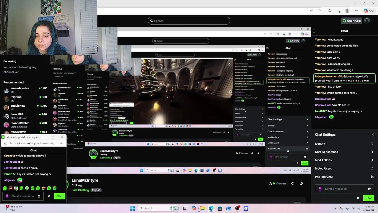Image resolution: width=378 pixels, height=213 pixels.
Task: Click the Get KICKs button
Action: pyautogui.click(x=351, y=21)
